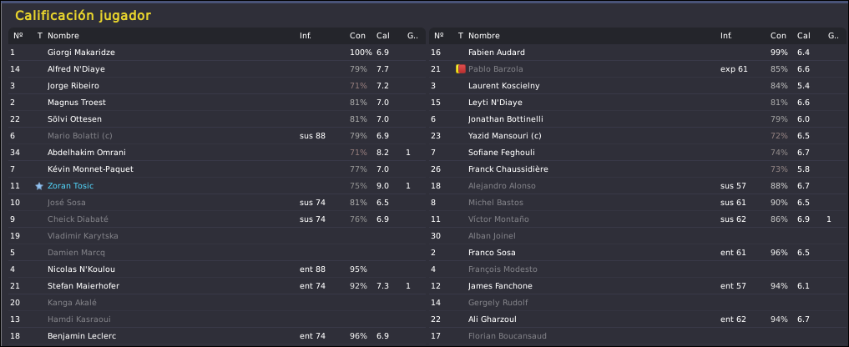
Task: Open Zoran Tosic's player profile
Action: [73, 186]
